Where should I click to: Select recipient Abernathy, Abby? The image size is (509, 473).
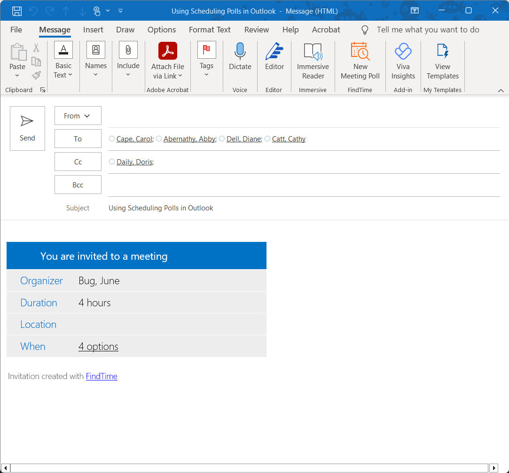[189, 139]
